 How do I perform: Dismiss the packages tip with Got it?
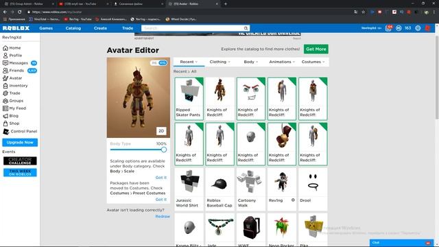tap(161, 200)
